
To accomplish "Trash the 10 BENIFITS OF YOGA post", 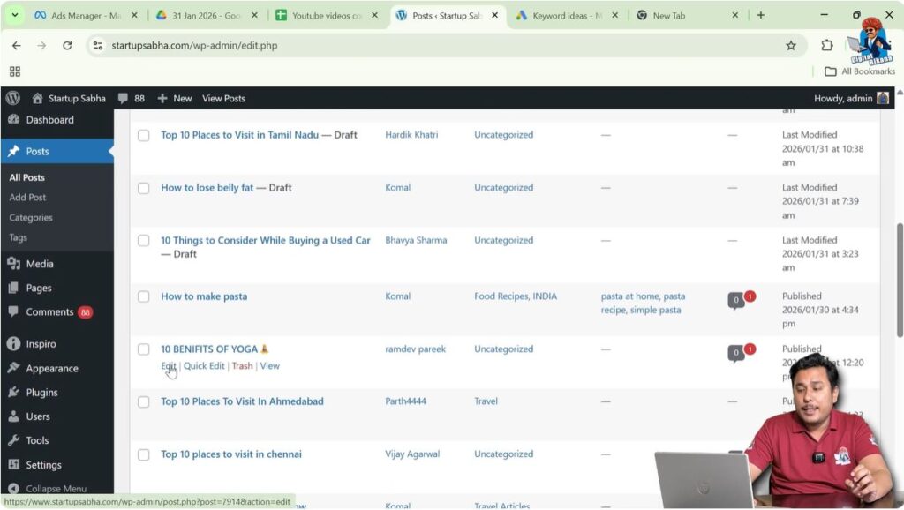I will click(242, 365).
